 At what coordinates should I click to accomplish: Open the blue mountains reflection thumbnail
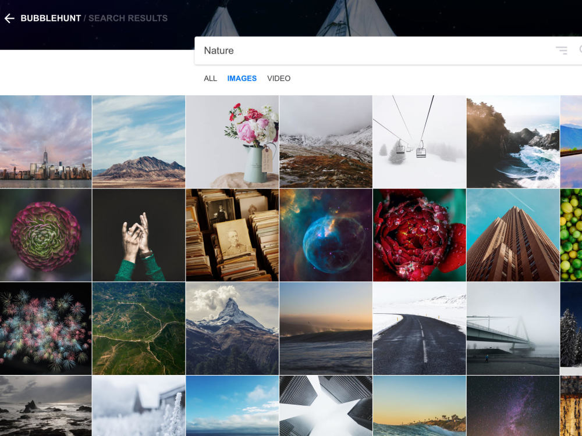click(x=572, y=142)
